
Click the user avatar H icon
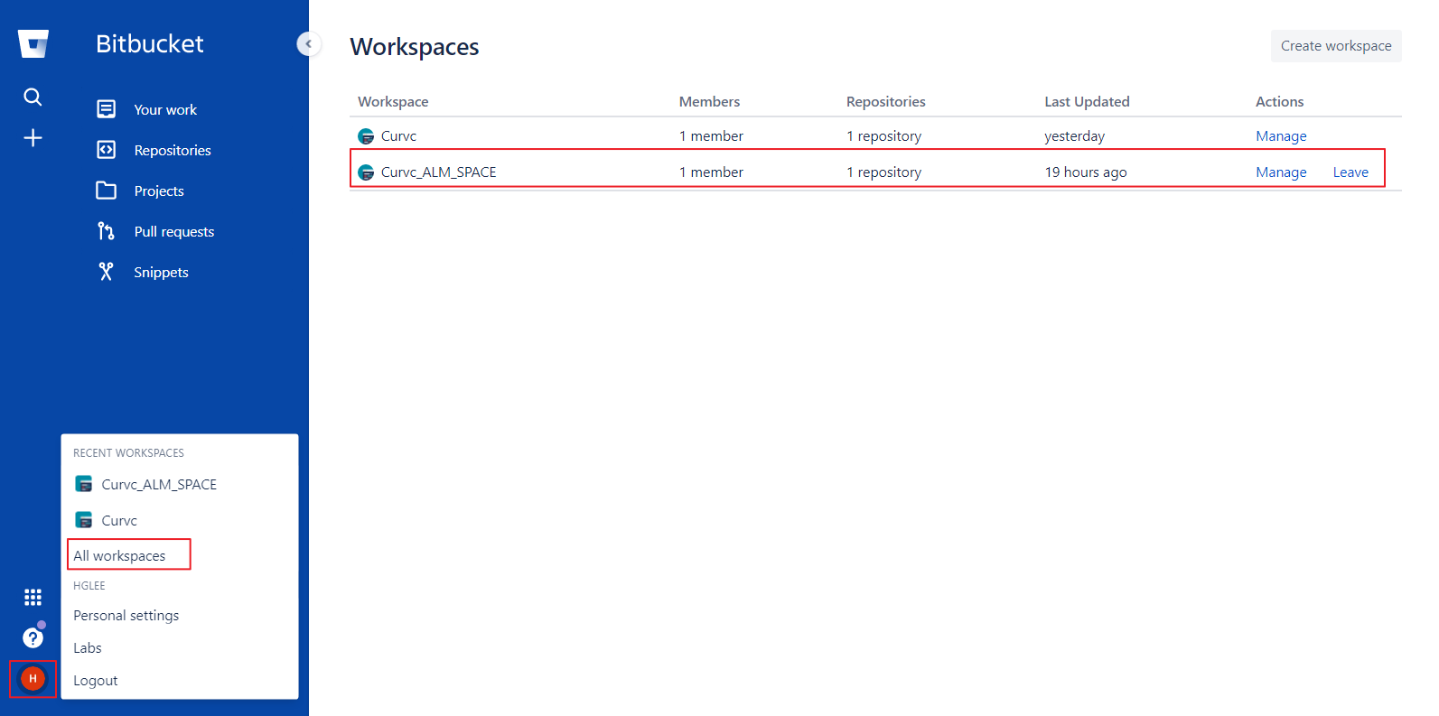pos(33,678)
